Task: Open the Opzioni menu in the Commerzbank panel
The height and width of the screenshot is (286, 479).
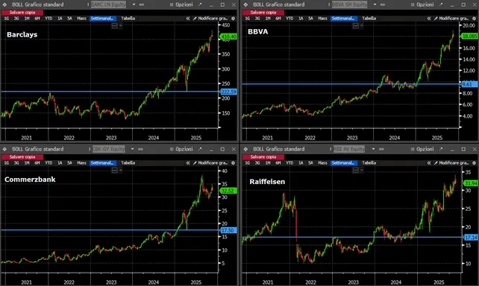Action: tap(181, 149)
